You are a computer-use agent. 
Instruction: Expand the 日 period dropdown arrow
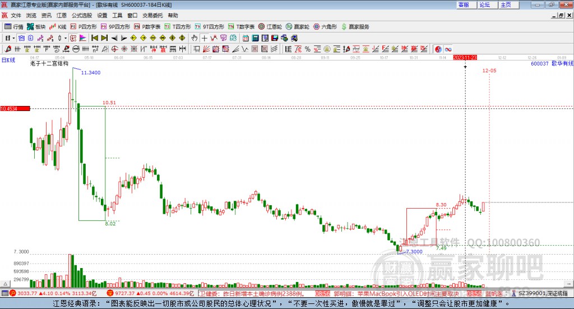[13, 38]
